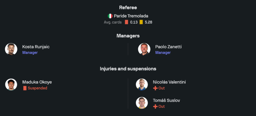Click Nicolás Valentini's player avatar
256x116 pixels.
(x=142, y=85)
